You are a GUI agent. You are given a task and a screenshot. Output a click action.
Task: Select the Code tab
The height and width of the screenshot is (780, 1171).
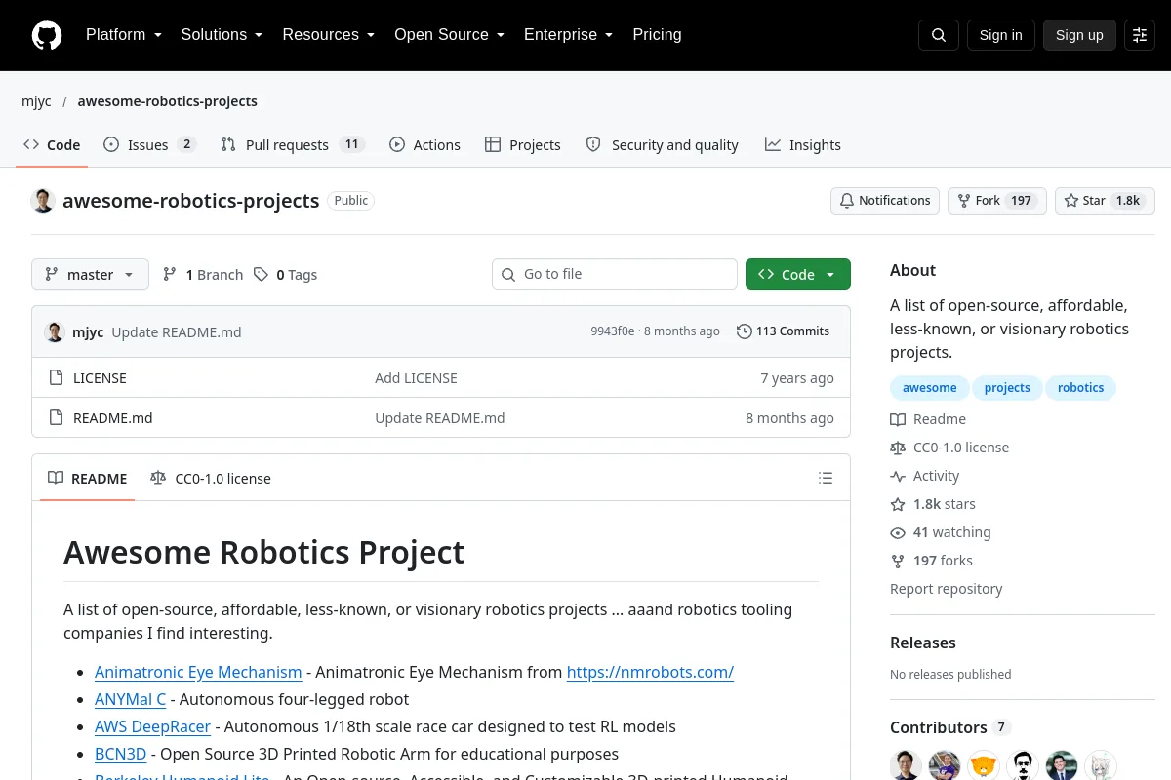click(x=53, y=144)
